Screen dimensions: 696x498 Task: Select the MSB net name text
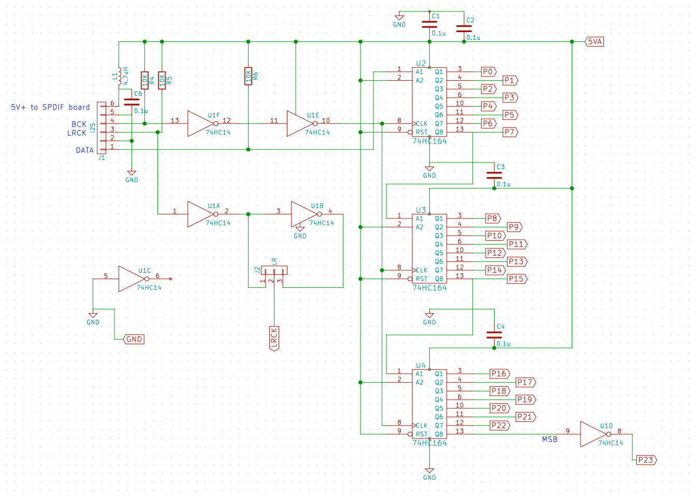click(x=550, y=439)
